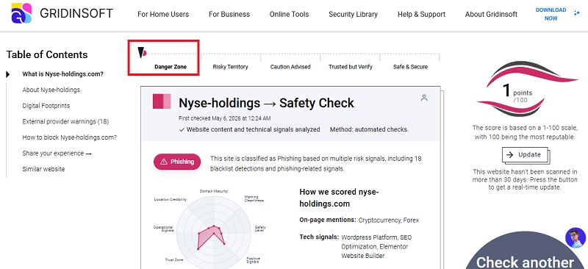Open How to block Nyse-holdings.com? section

pyautogui.click(x=69, y=137)
